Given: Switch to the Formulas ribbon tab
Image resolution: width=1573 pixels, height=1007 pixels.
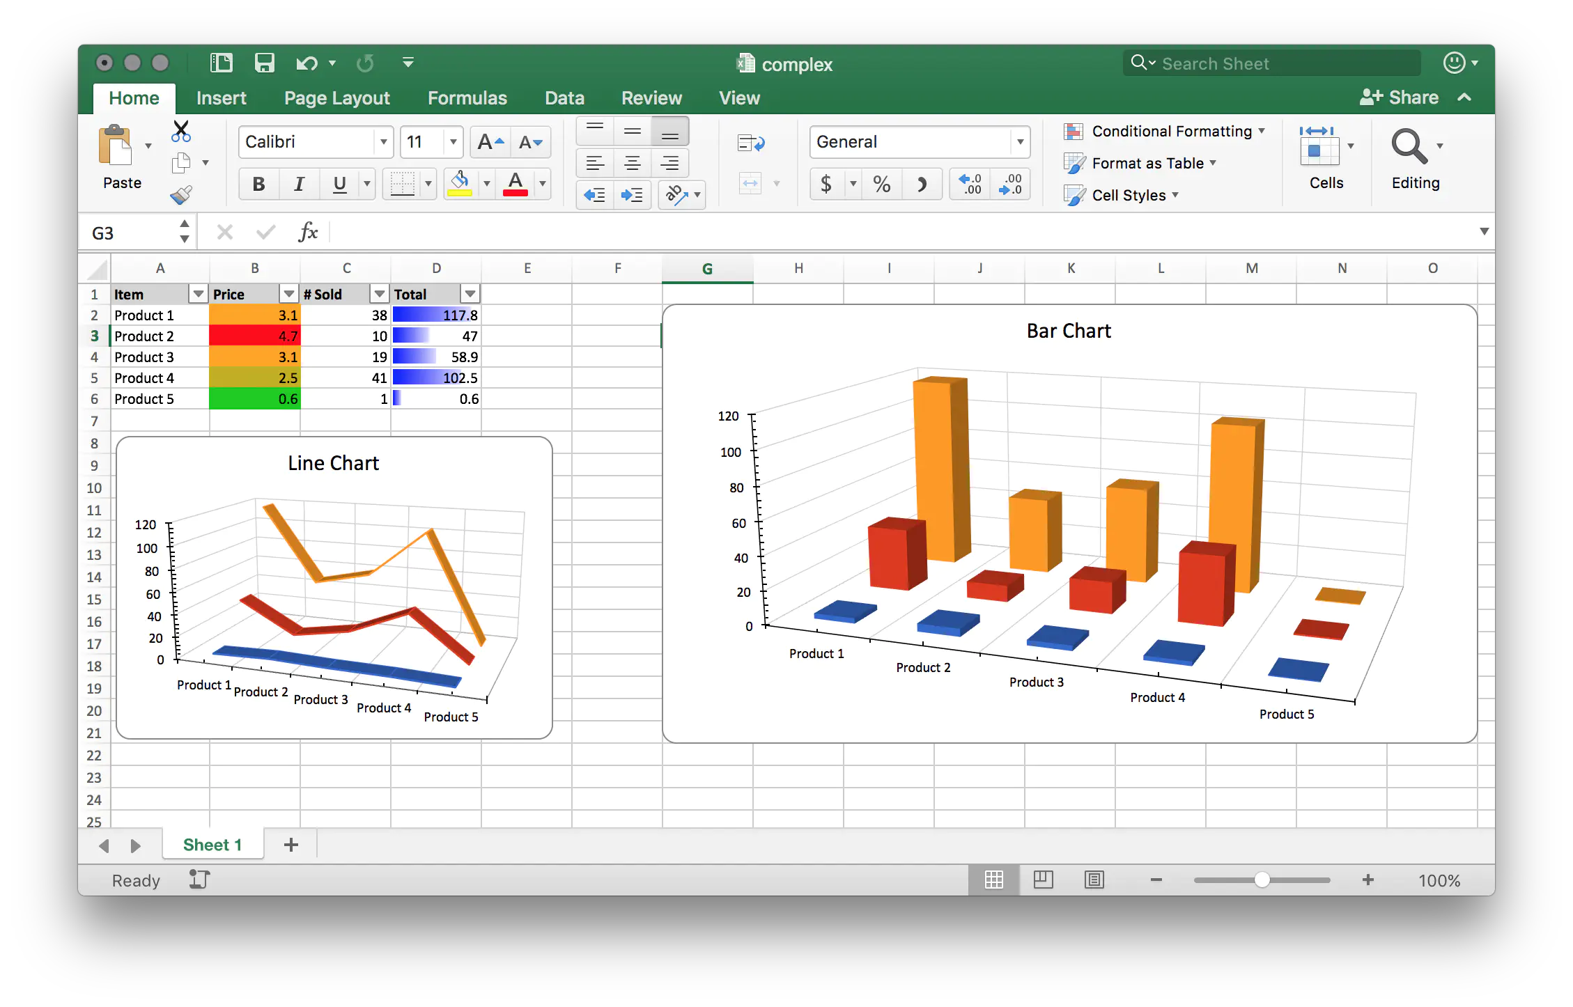Looking at the screenshot, I should click(x=467, y=98).
